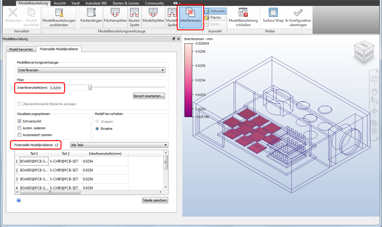Click the Interferenztiefe slider handle

(x=90, y=87)
